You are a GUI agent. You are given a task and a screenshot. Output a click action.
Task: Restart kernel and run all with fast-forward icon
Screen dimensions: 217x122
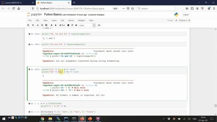[76, 25]
